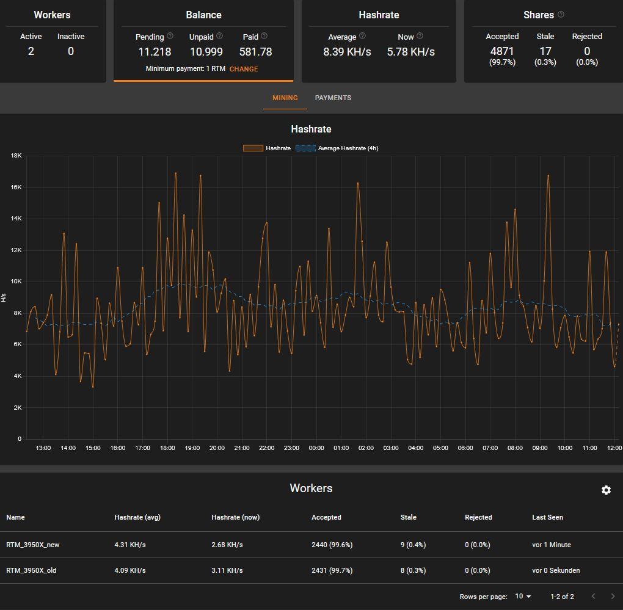Select worker RTM_3950X_old
The image size is (623, 610).
[x=31, y=570]
